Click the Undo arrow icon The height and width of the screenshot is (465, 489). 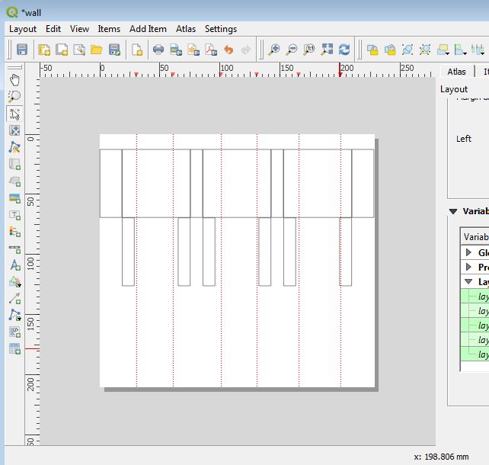pyautogui.click(x=229, y=50)
